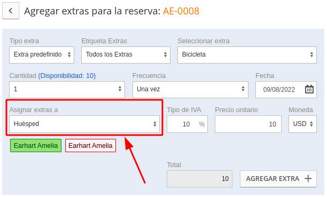
Task: Open the 'Una vez' frequency dropdown
Action: [x=190, y=90]
